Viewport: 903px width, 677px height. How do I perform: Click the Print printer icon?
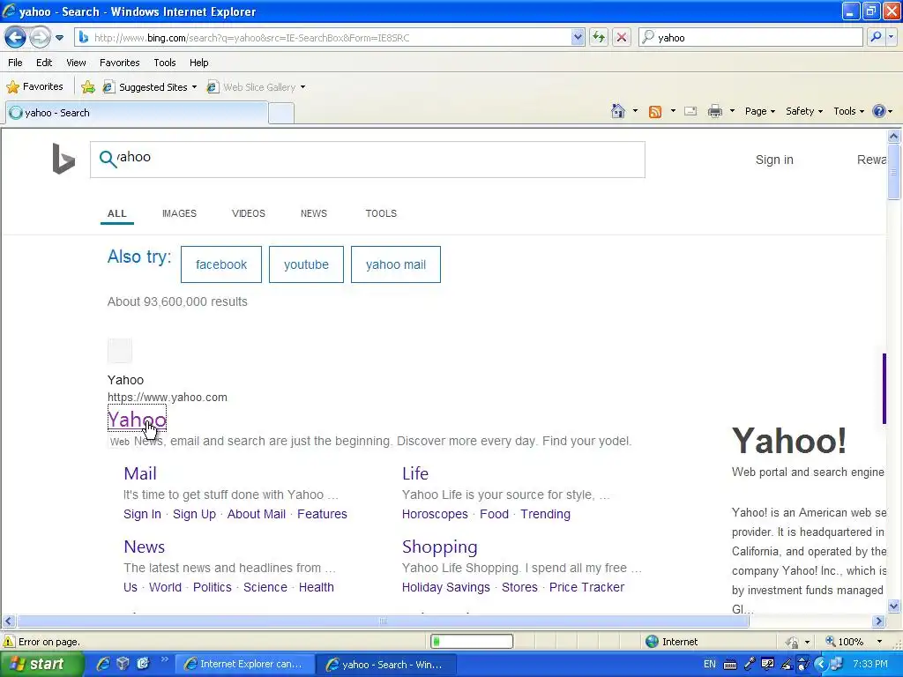click(714, 112)
